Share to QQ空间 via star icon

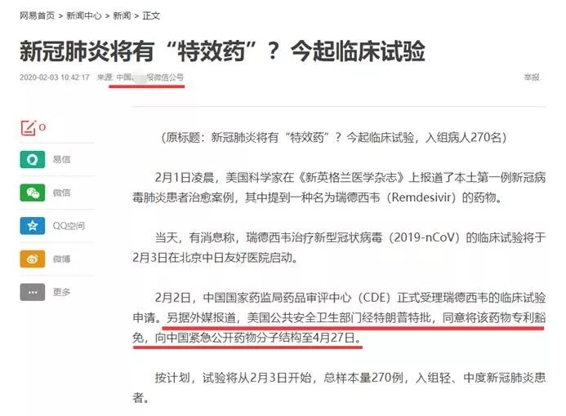click(x=33, y=226)
